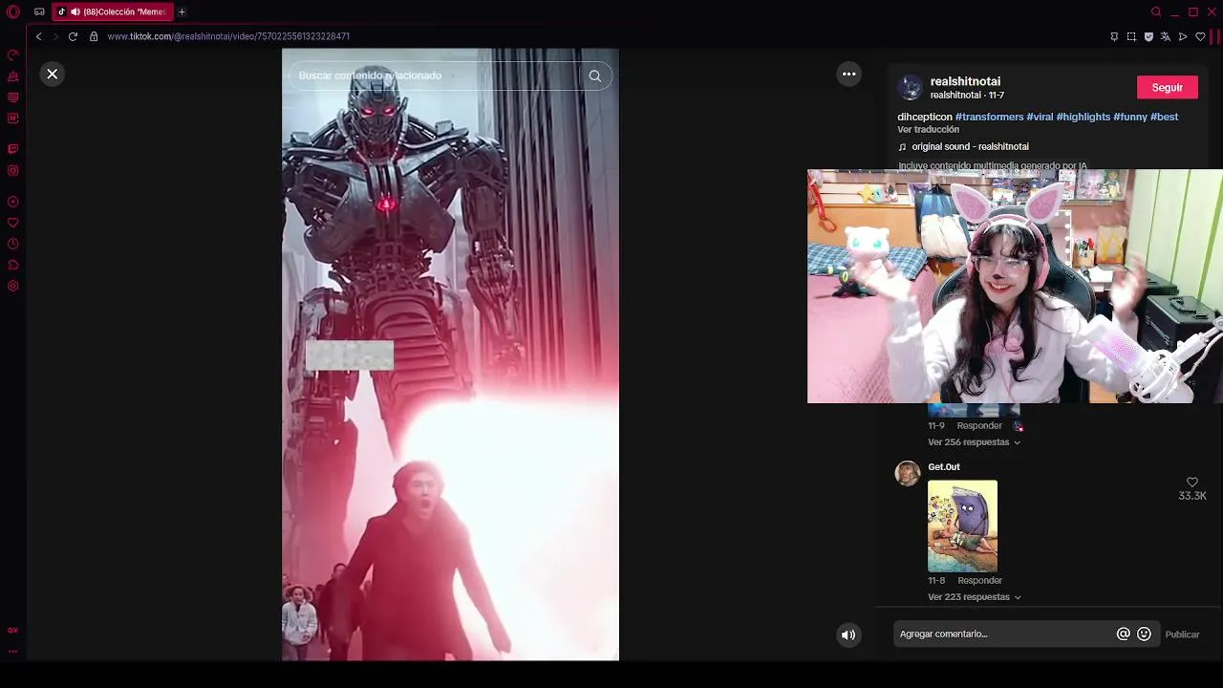This screenshot has width=1223, height=688.
Task: Open the icon below History in sidebar
Action: pyautogui.click(x=13, y=265)
